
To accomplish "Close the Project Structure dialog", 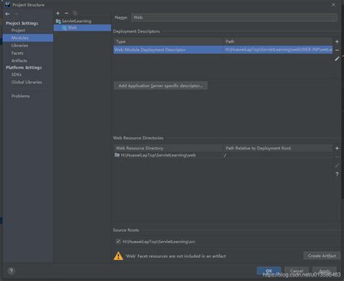I will point(333,4).
